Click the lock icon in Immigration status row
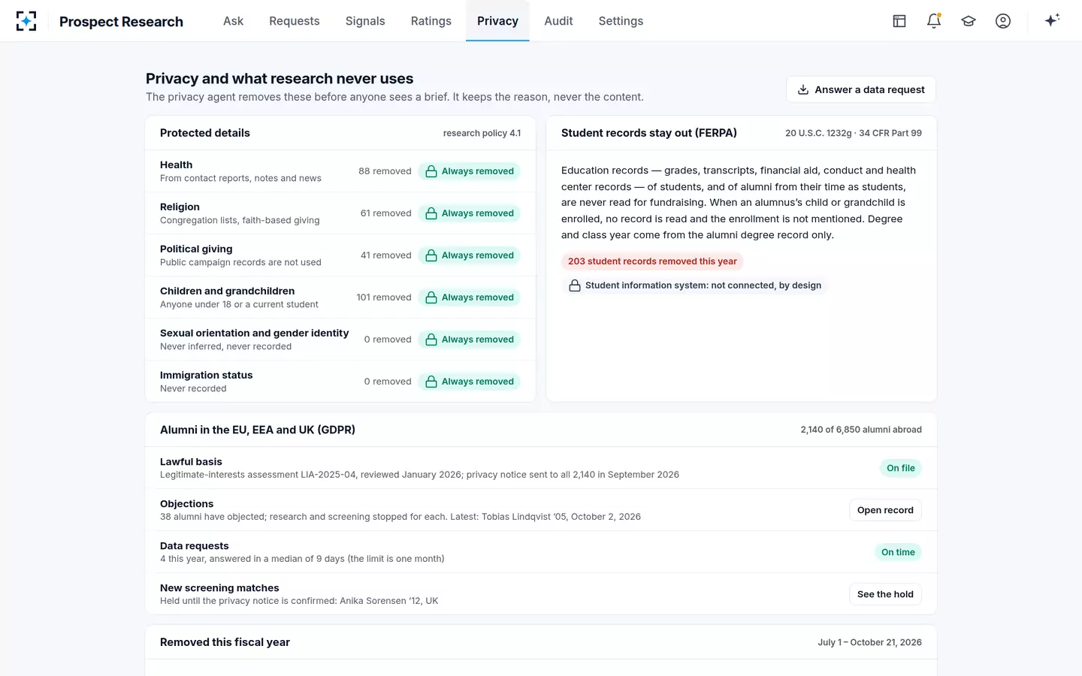 431,382
